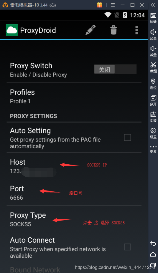Open the Profiles selection list
This screenshot has height=273, width=158.
pos(74,96)
